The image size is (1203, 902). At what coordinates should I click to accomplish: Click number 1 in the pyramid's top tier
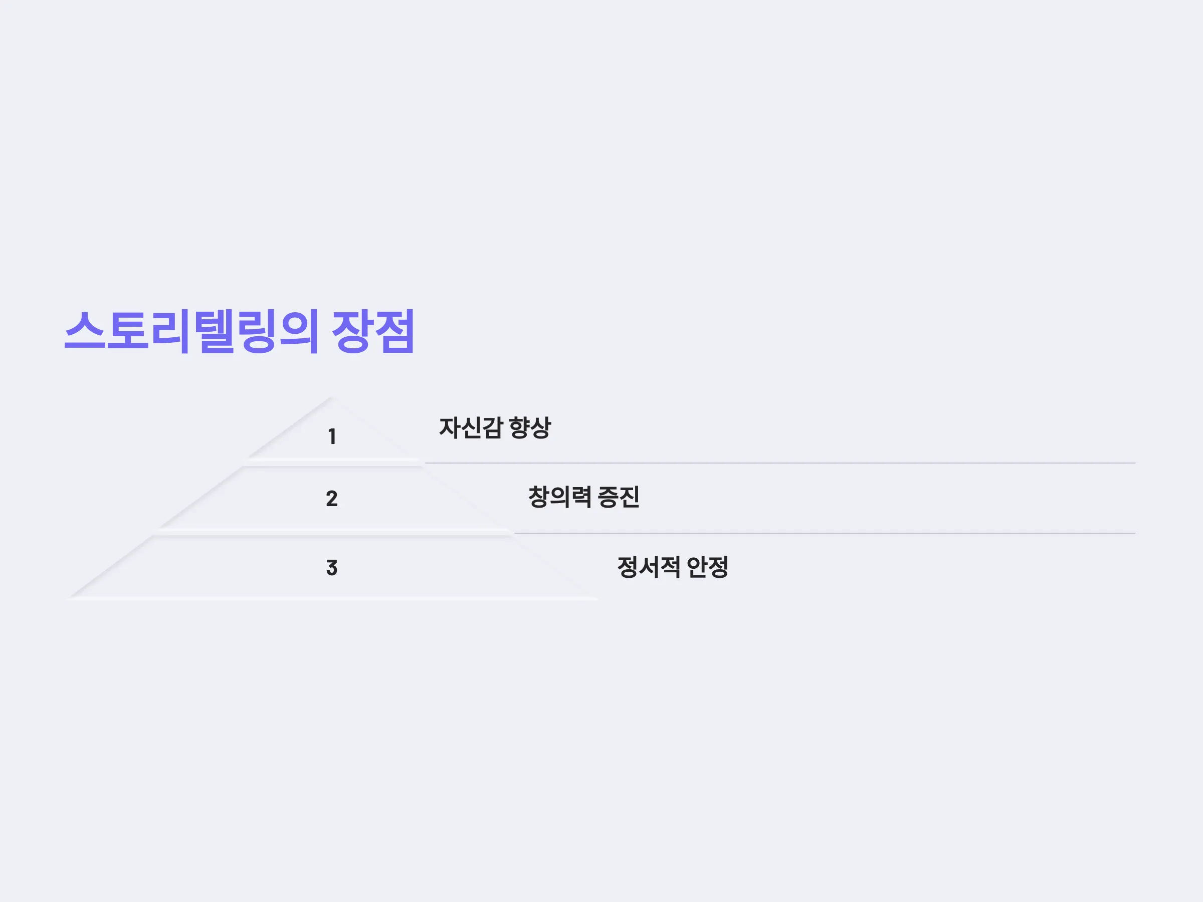point(332,436)
